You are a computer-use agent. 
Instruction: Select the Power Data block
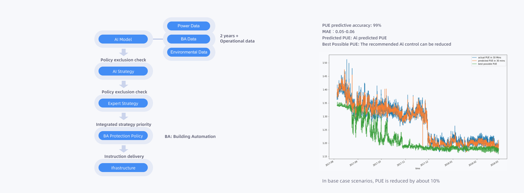pyautogui.click(x=189, y=26)
